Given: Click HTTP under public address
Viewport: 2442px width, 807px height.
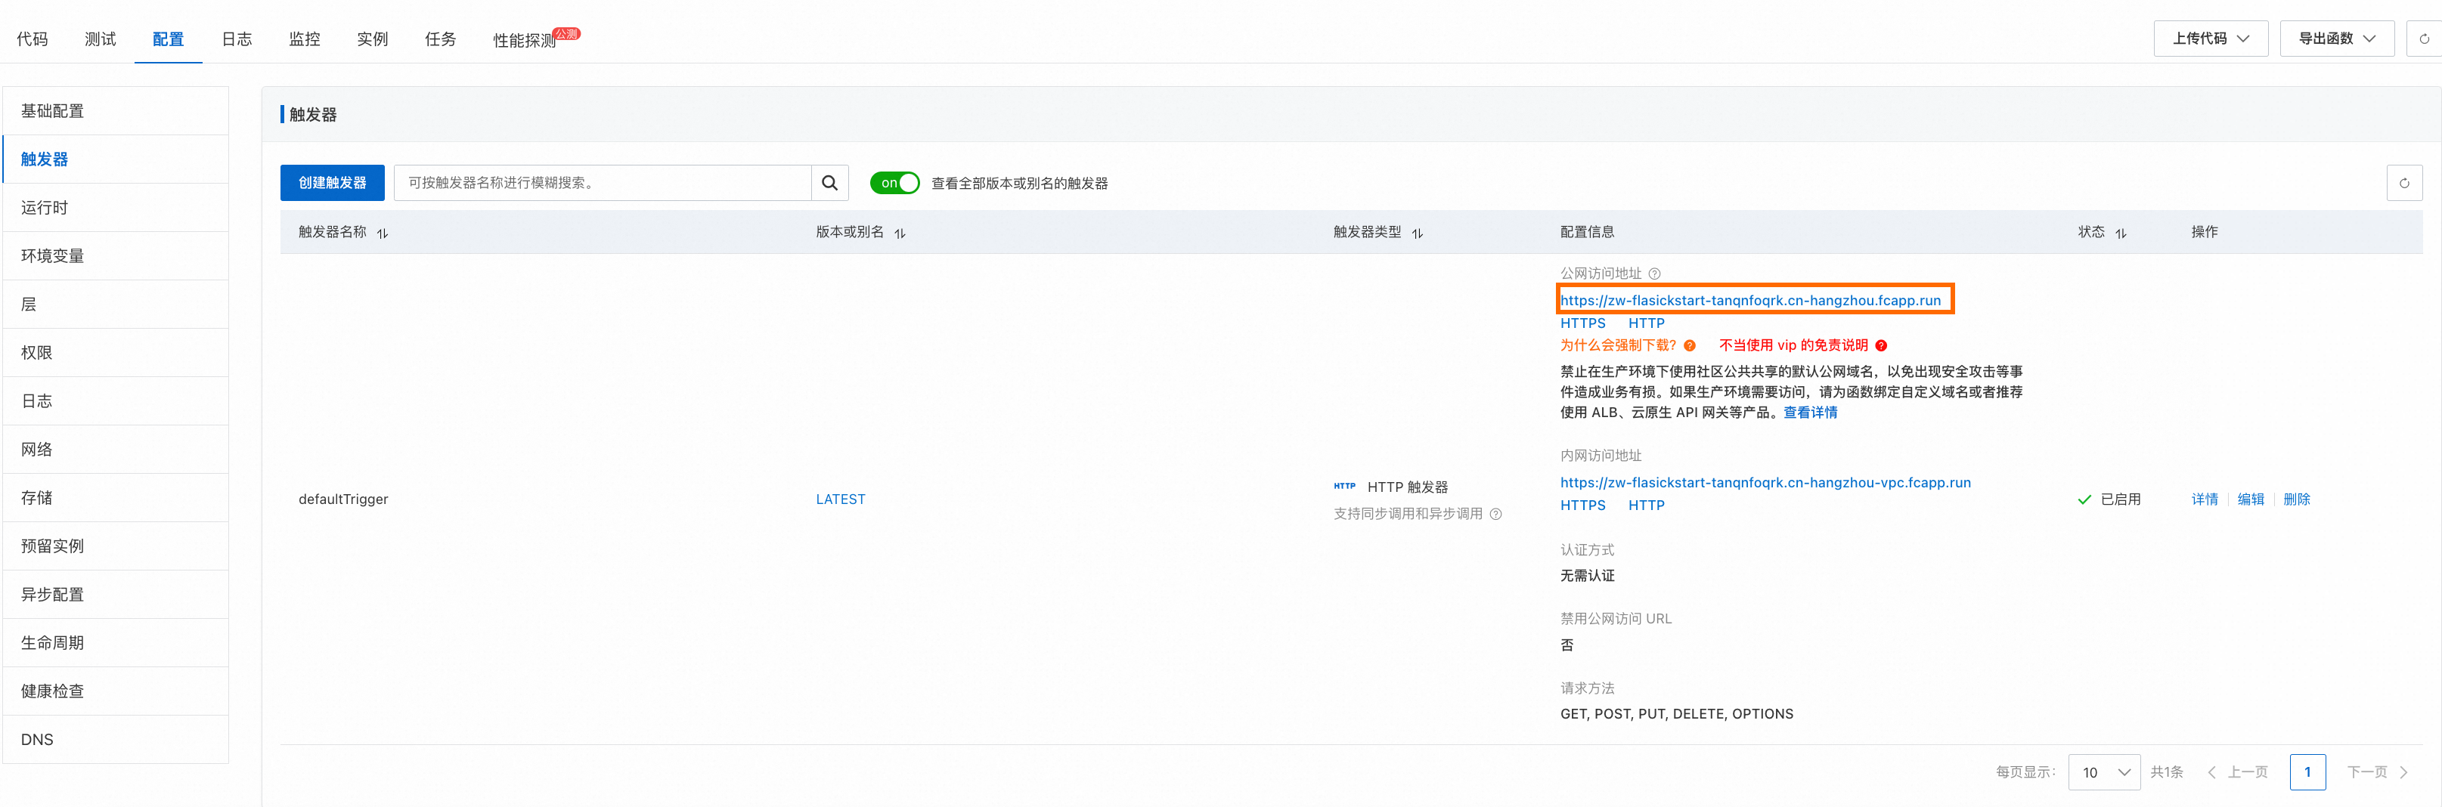Looking at the screenshot, I should tap(1646, 323).
